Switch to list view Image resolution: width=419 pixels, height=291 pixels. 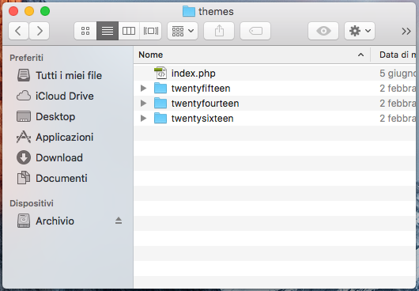click(108, 31)
